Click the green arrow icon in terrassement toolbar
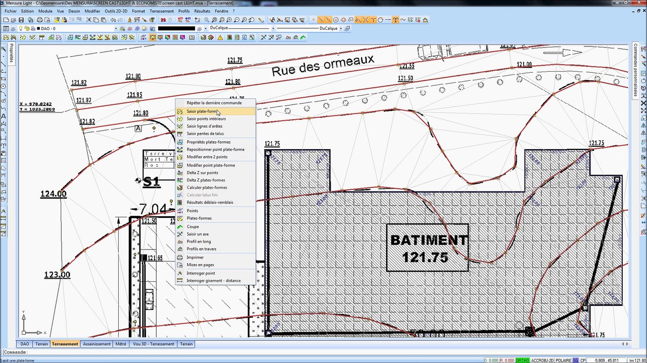 click(x=303, y=37)
